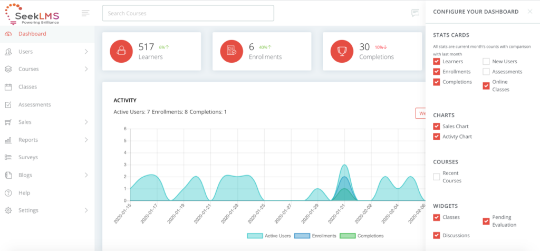Click the Enrollments stat card icon
The width and height of the screenshot is (540, 251).
[232, 51]
